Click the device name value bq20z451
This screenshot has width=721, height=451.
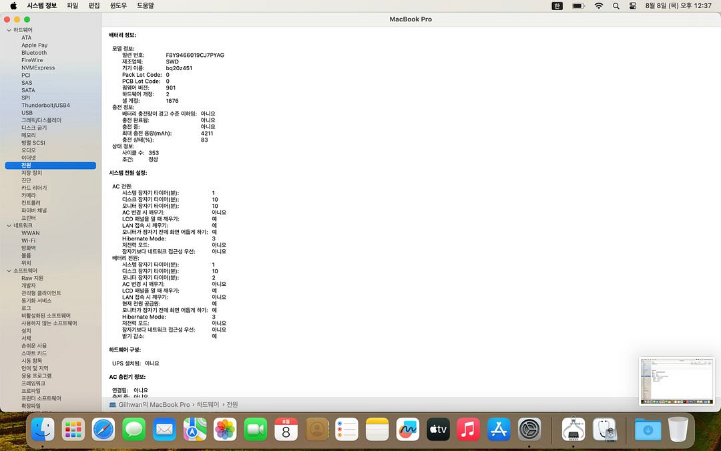click(x=179, y=68)
